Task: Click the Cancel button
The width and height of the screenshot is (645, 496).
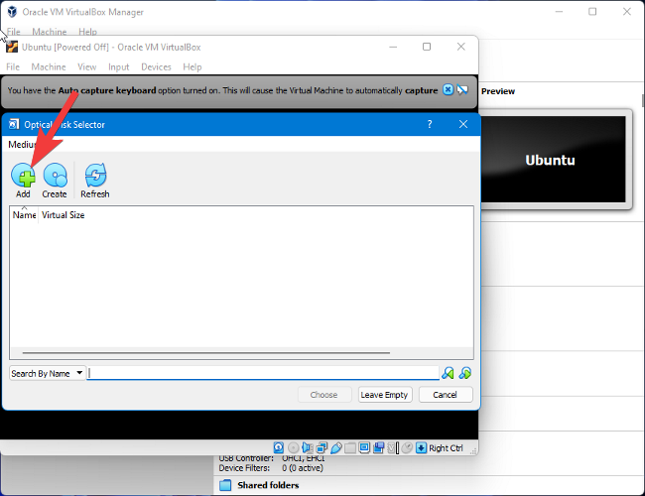Action: coord(446,395)
